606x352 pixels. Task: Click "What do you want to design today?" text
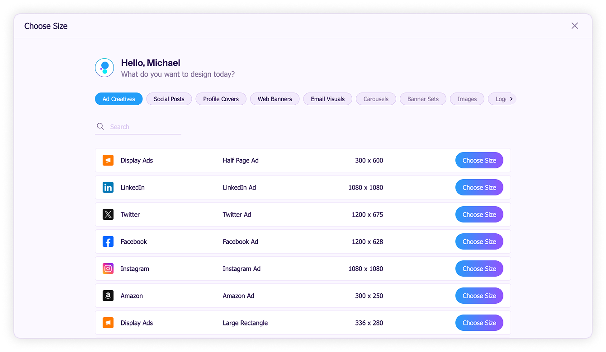coord(178,74)
